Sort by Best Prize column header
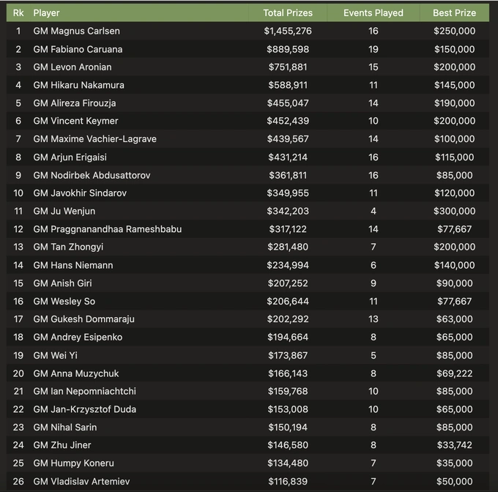 [454, 12]
